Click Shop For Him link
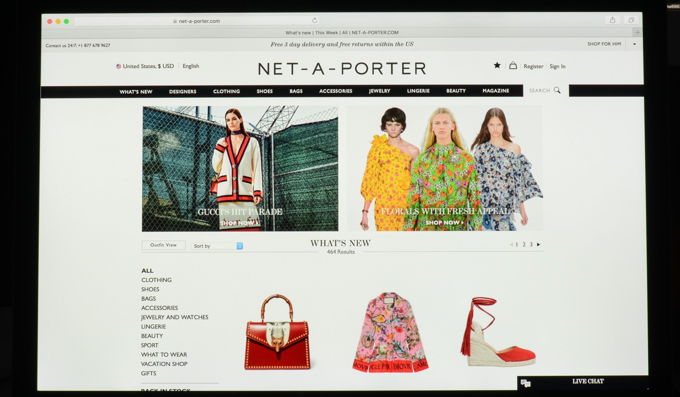This screenshot has height=397, width=680. (x=604, y=44)
